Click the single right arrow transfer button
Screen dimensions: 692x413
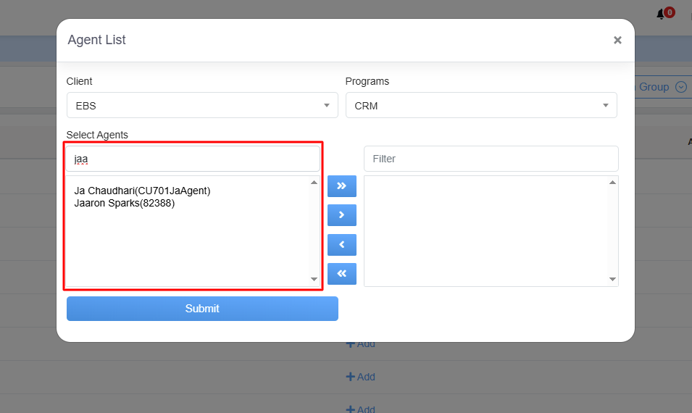pos(341,215)
